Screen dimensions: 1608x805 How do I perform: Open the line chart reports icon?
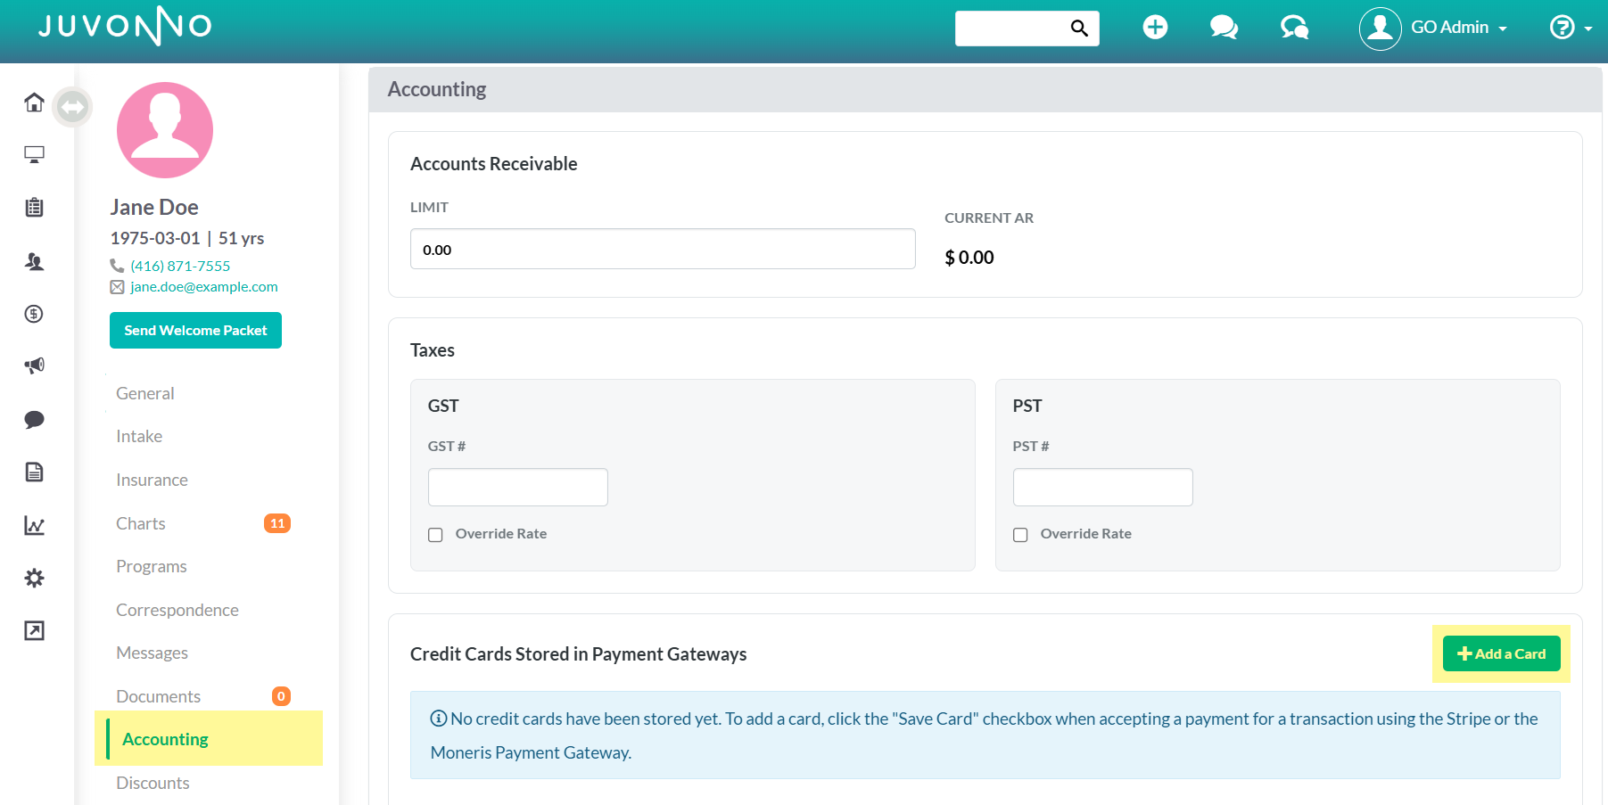pyautogui.click(x=34, y=525)
